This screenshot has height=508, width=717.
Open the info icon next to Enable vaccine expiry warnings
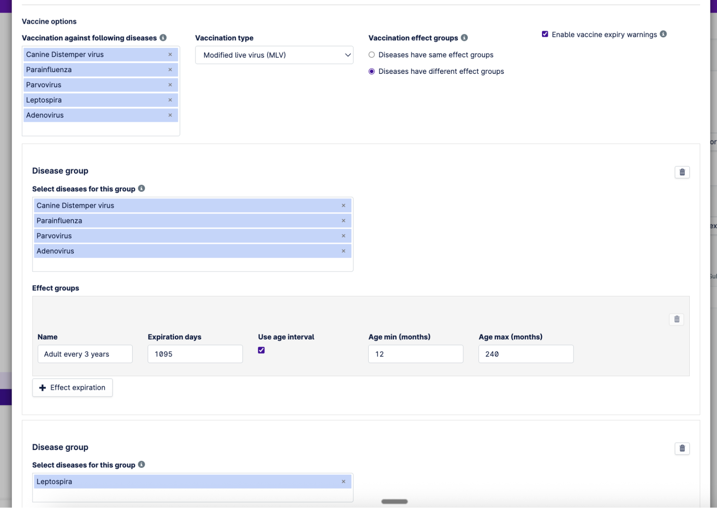[663, 34]
